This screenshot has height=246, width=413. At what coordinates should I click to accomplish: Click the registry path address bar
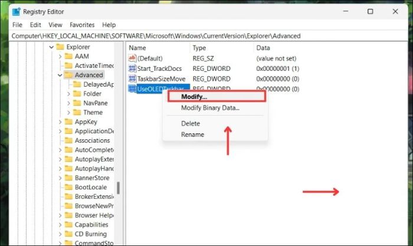click(208, 36)
